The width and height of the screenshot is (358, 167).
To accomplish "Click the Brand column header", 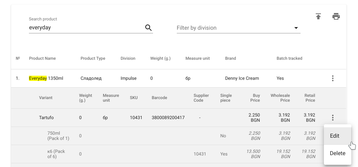I will tap(231, 58).
